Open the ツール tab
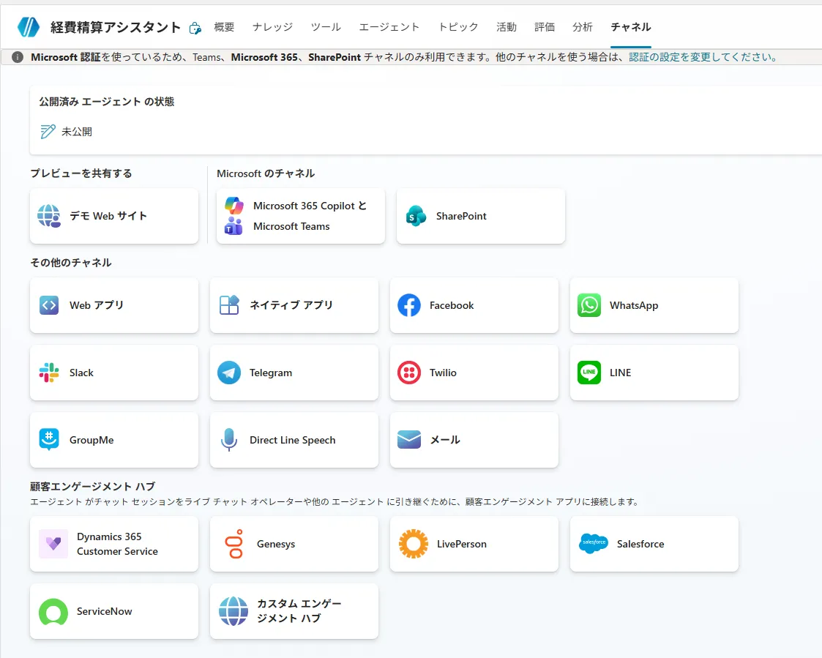This screenshot has height=658, width=822. click(326, 27)
